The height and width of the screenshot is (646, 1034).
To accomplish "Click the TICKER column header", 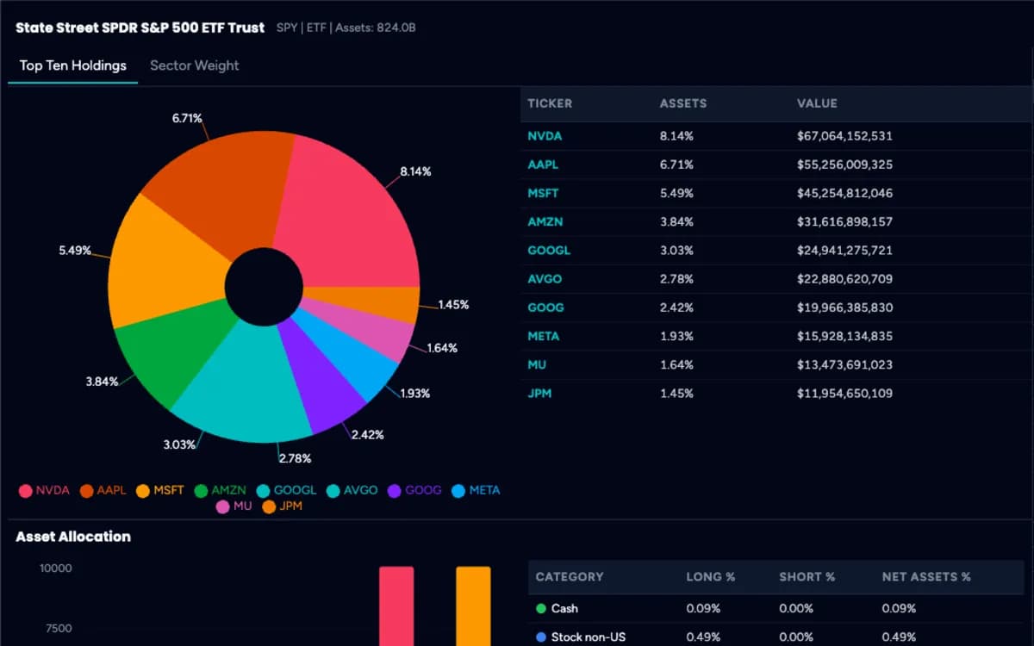I will 550,103.
